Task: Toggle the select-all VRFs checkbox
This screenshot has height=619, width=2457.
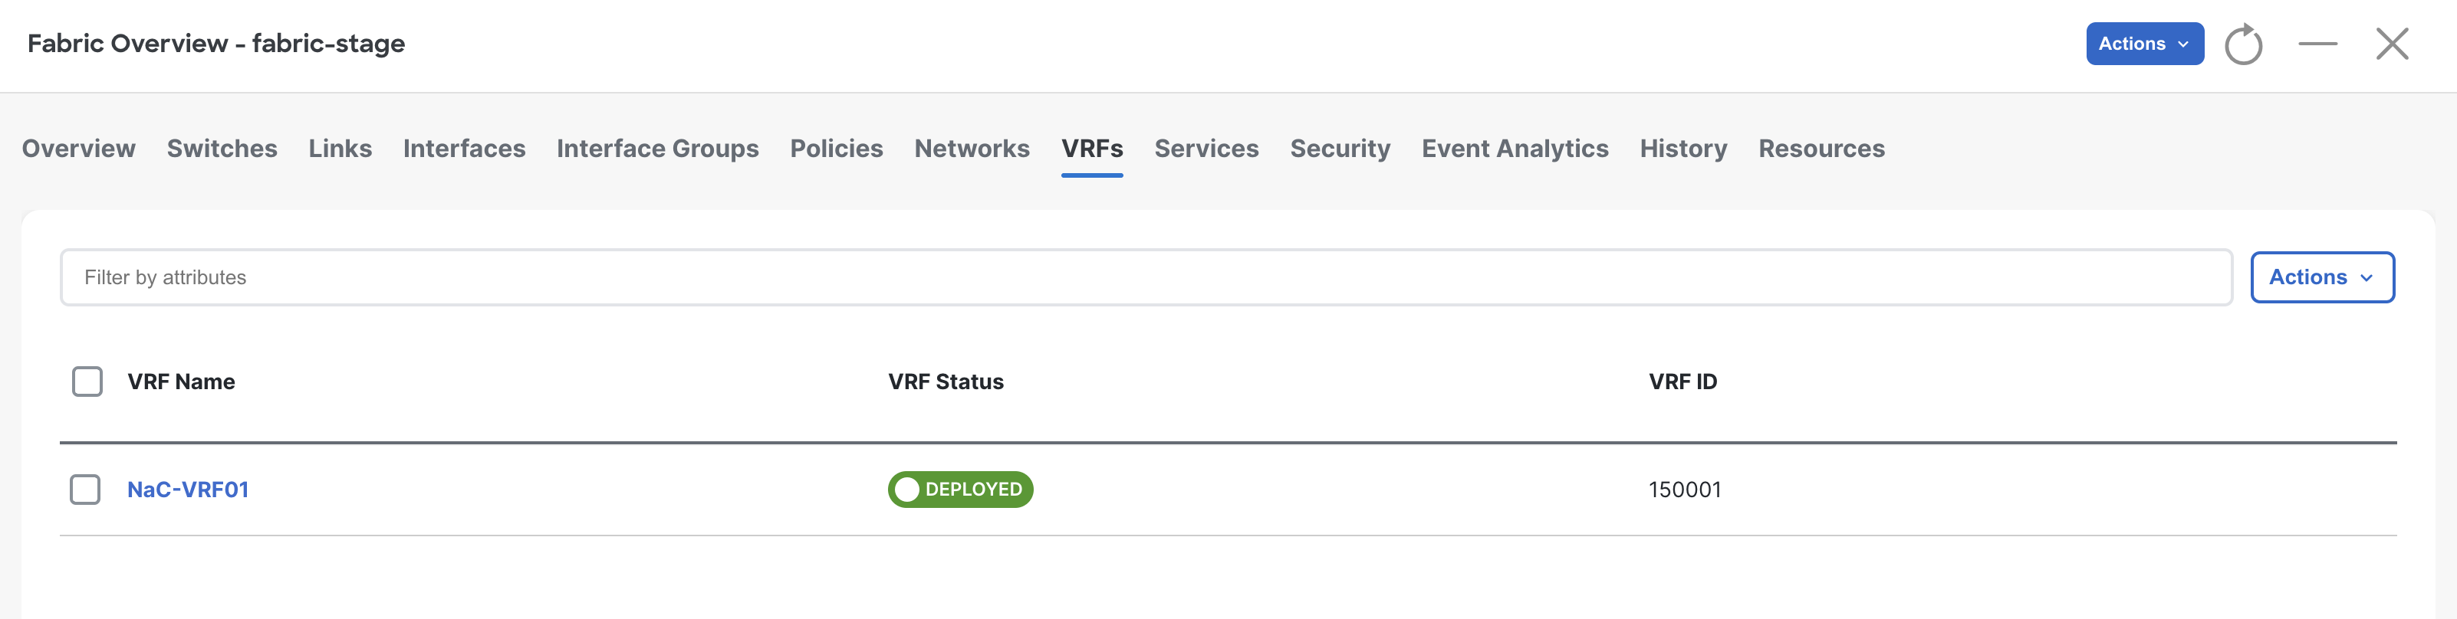Action: 87,382
